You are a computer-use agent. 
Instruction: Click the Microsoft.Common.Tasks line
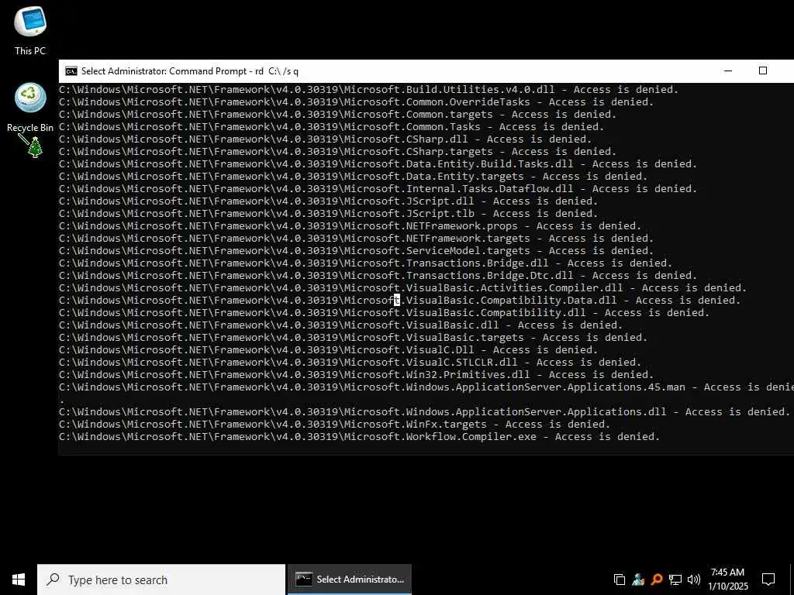pos(331,127)
